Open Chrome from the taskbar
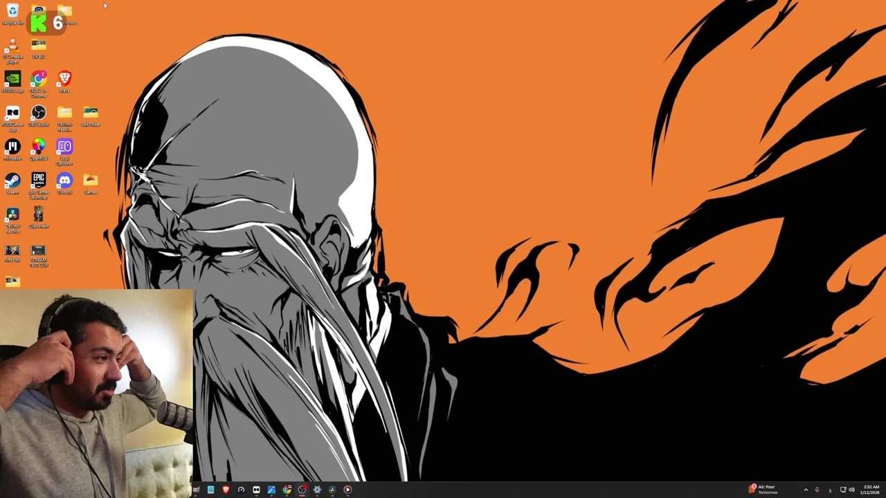Image resolution: width=886 pixels, height=498 pixels. click(287, 490)
